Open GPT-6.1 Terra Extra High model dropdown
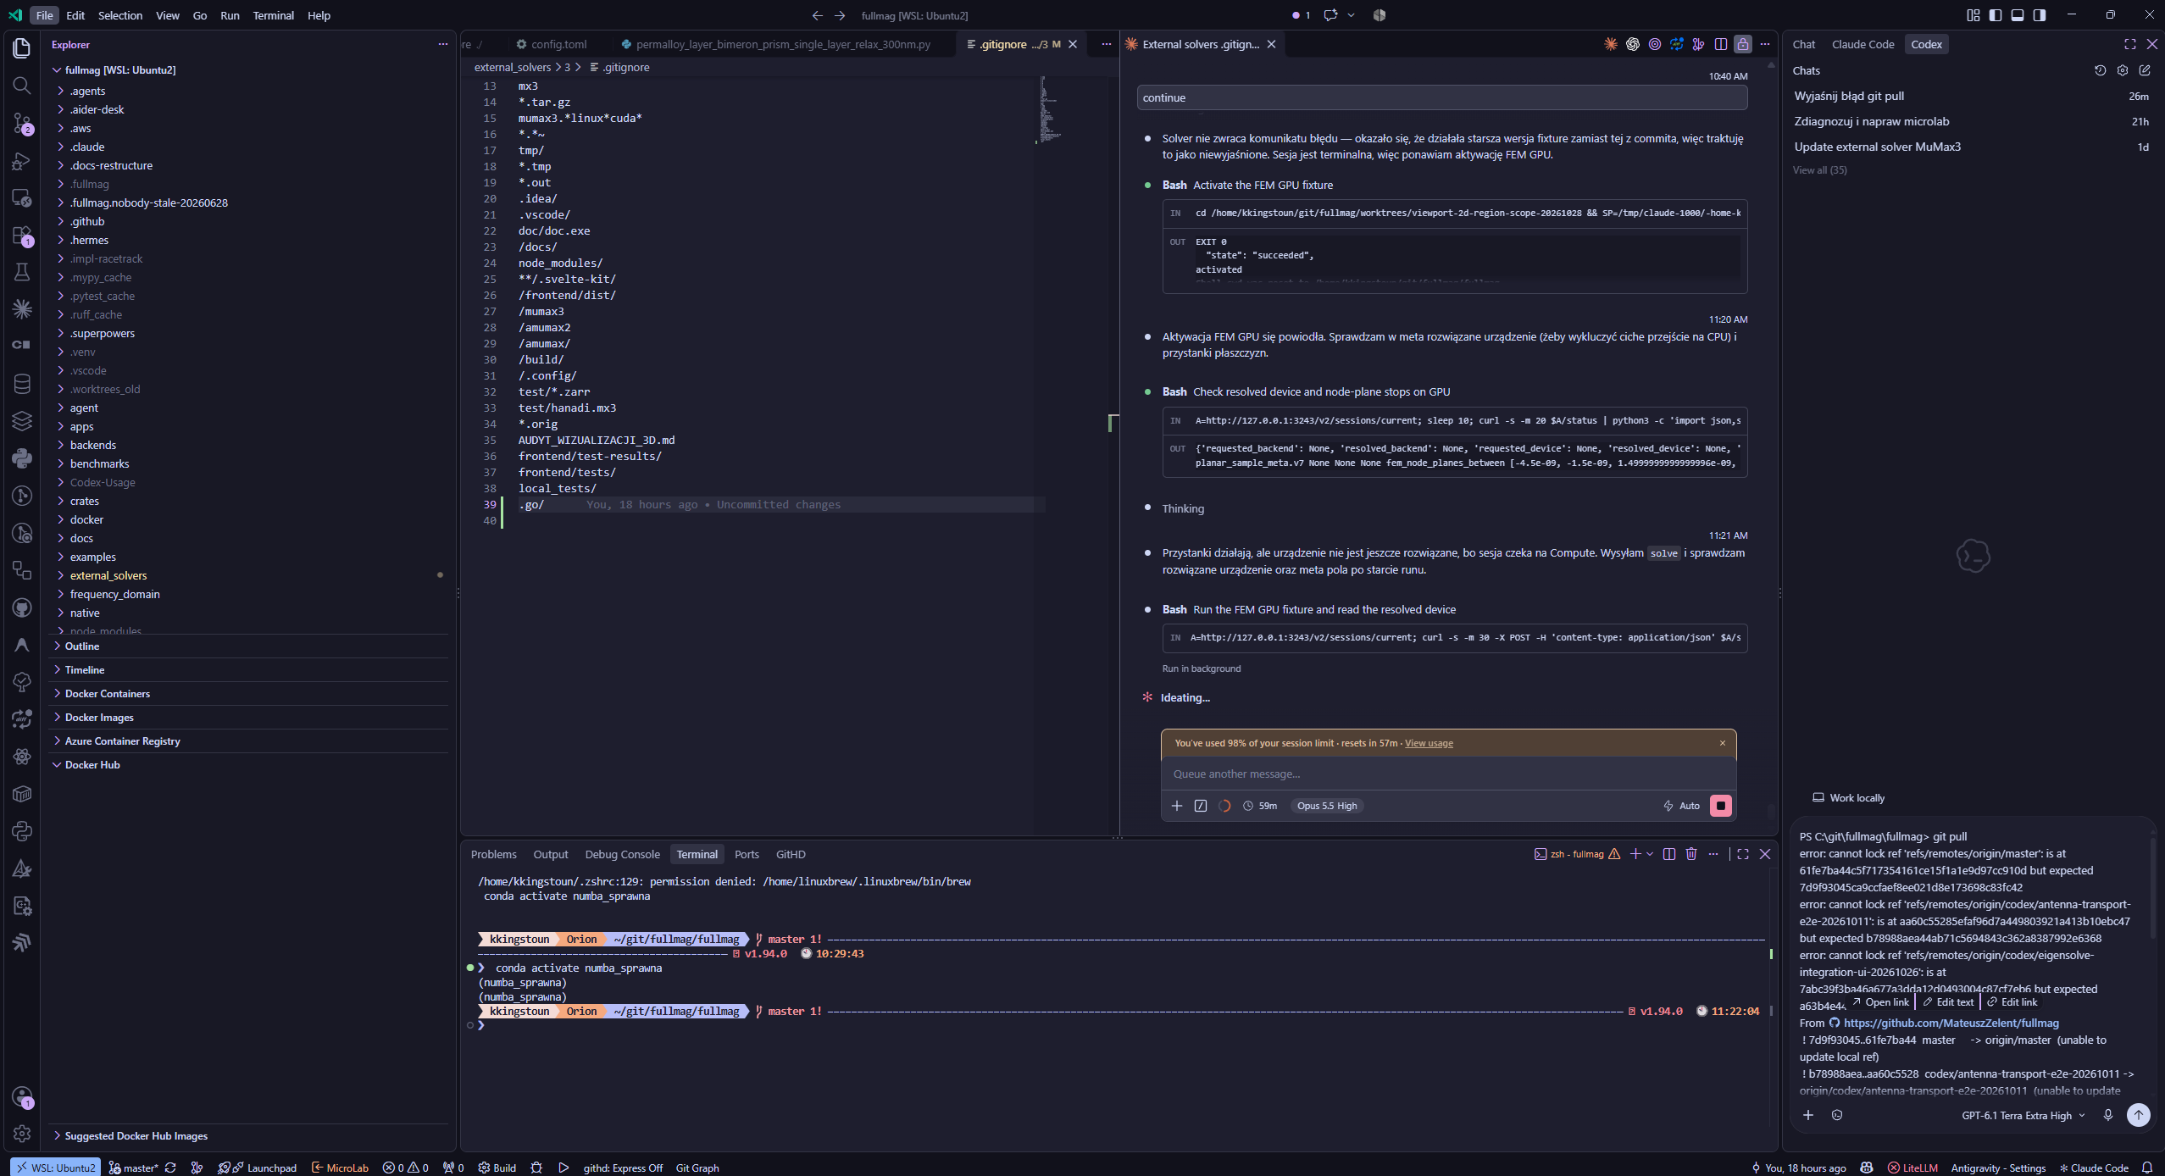The width and height of the screenshot is (2165, 1176). pyautogui.click(x=2023, y=1115)
